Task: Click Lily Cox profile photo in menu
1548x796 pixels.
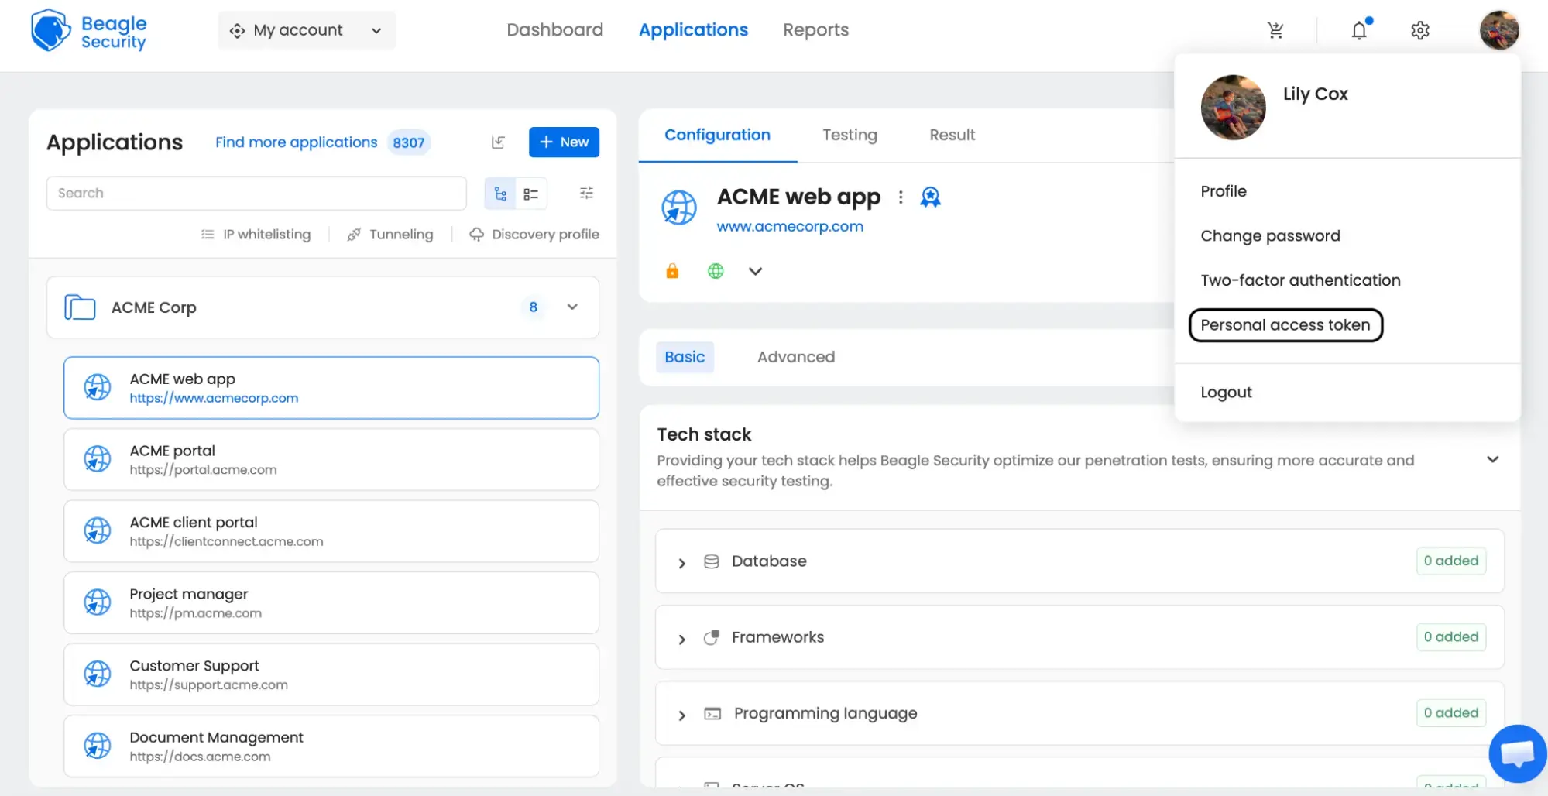Action: coord(1233,108)
